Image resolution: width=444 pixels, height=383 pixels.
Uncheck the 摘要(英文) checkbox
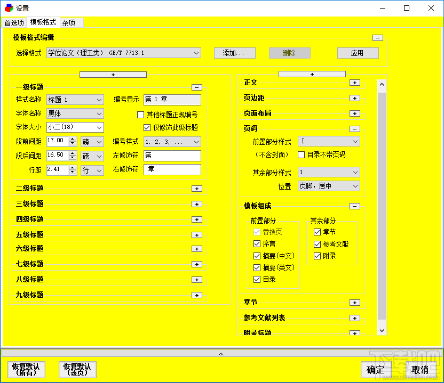click(x=257, y=267)
